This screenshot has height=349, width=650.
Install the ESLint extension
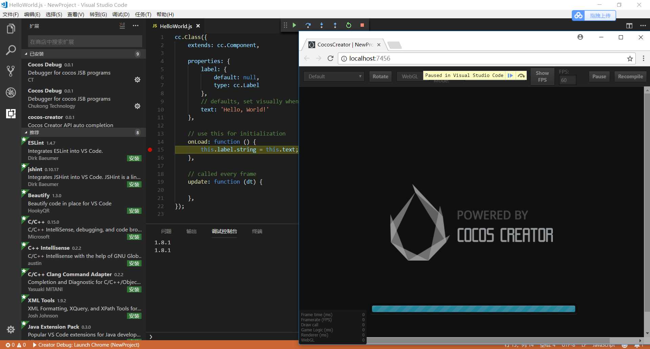tap(134, 158)
